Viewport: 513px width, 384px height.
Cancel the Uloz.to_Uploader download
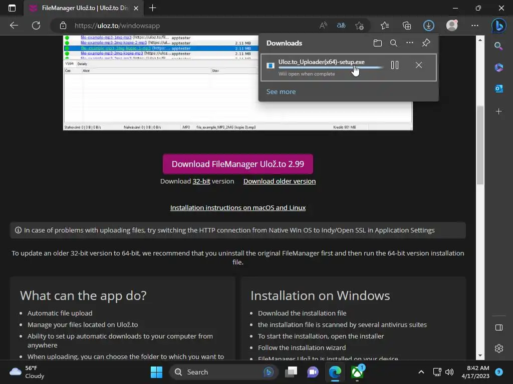coord(418,65)
